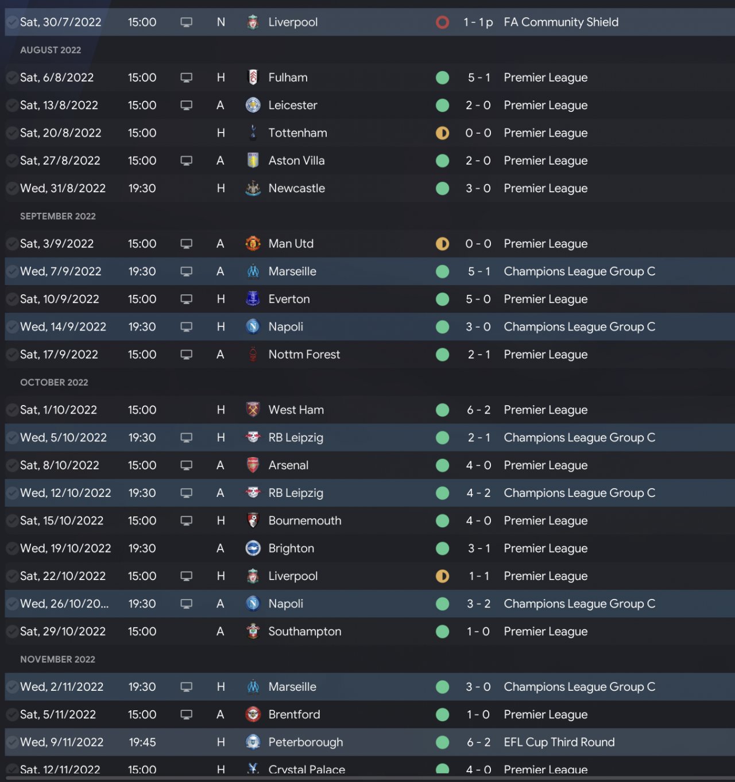Collapse the OCTOBER 2022 month header
Viewport: 735px width, 782px height.
(54, 382)
